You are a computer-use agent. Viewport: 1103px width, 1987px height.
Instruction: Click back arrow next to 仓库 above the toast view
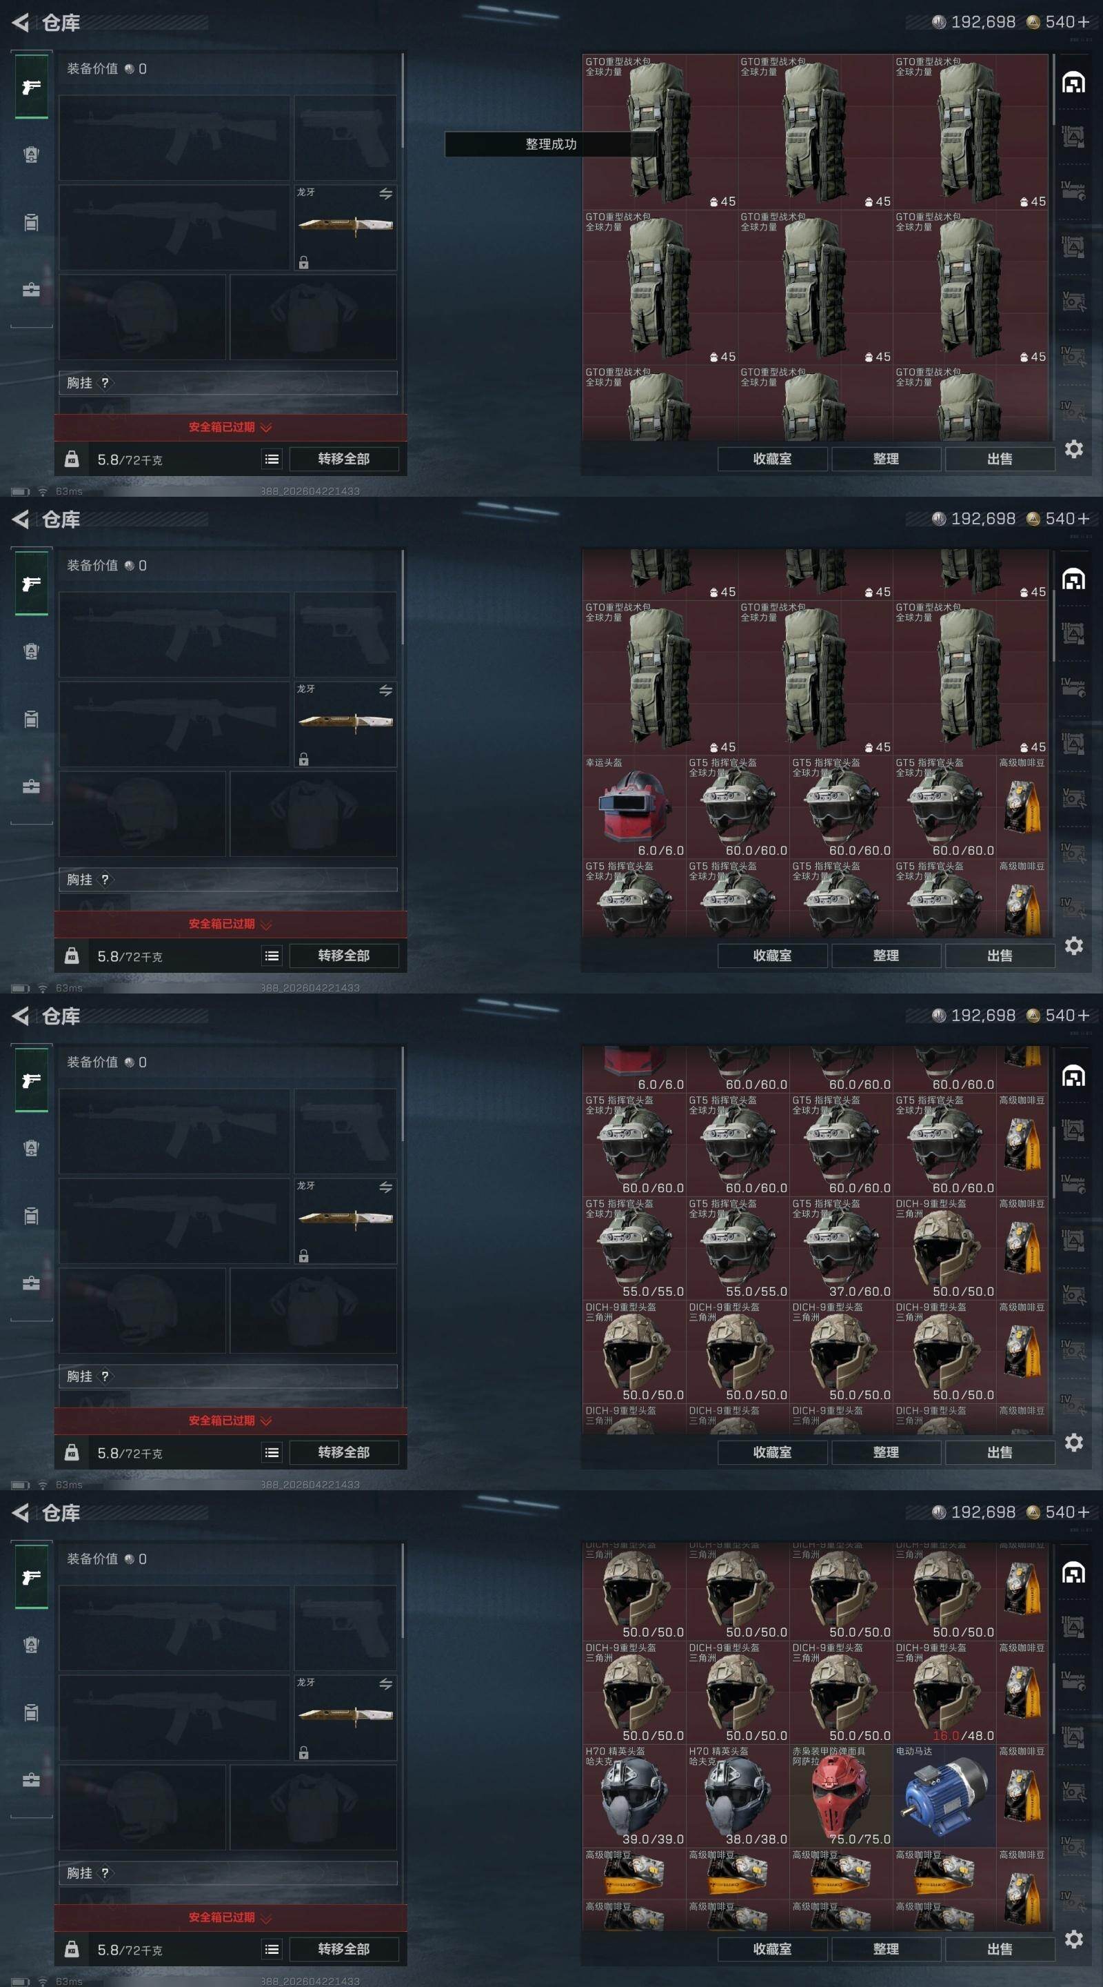[20, 22]
